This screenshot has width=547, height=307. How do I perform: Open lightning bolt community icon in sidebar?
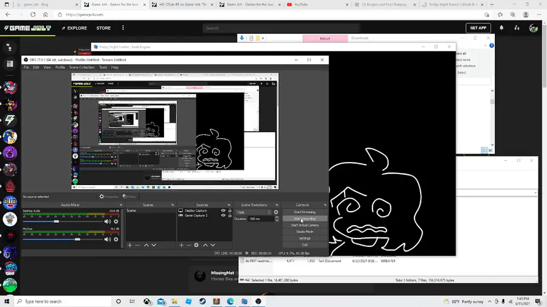coord(10,120)
